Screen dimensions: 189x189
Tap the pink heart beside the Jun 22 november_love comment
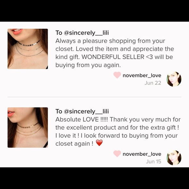click(117, 75)
